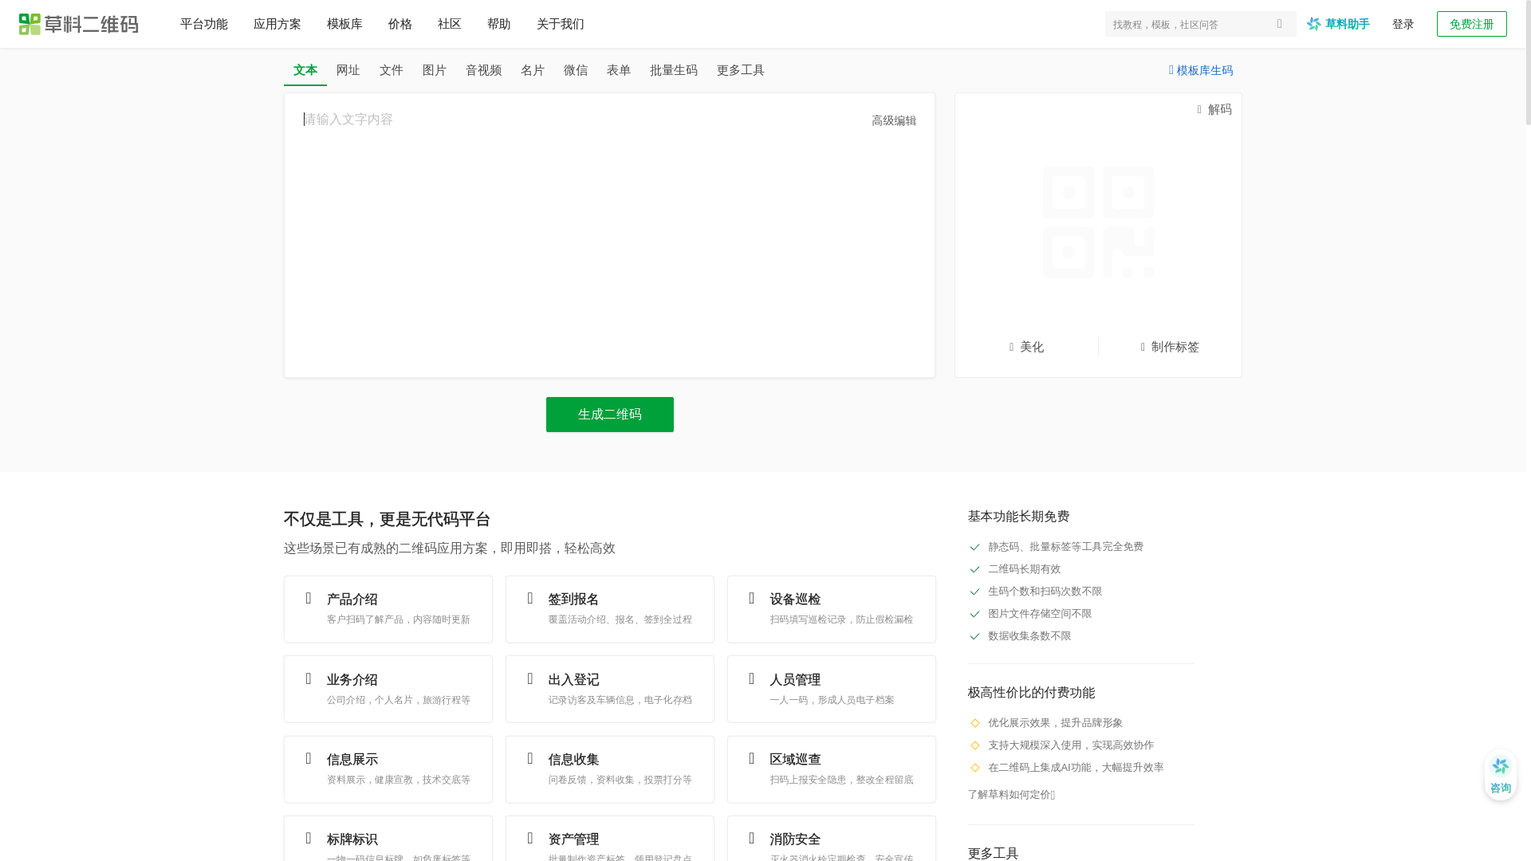Click the search magnifier icon

pyautogui.click(x=1280, y=24)
